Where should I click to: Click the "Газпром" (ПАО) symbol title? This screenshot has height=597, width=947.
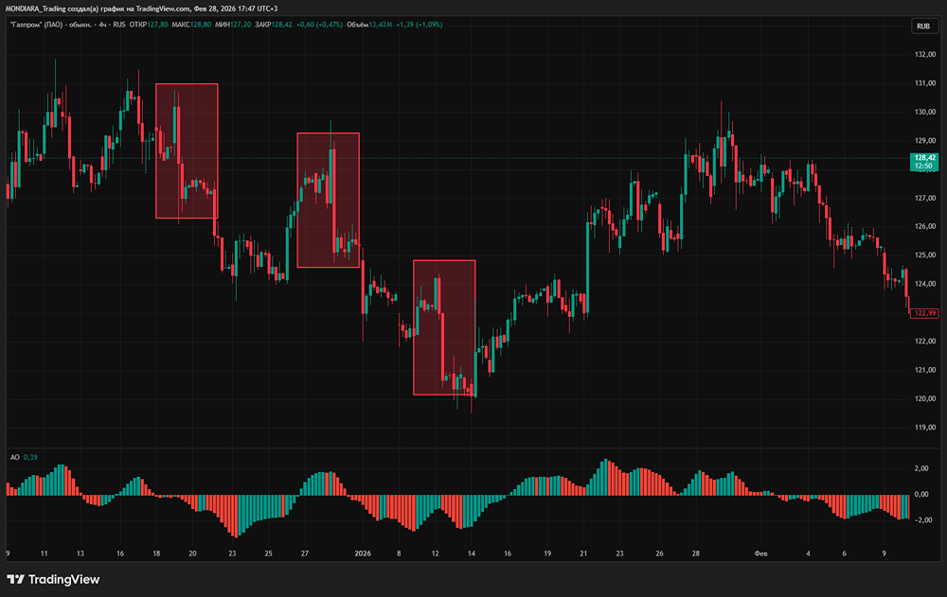click(51, 25)
